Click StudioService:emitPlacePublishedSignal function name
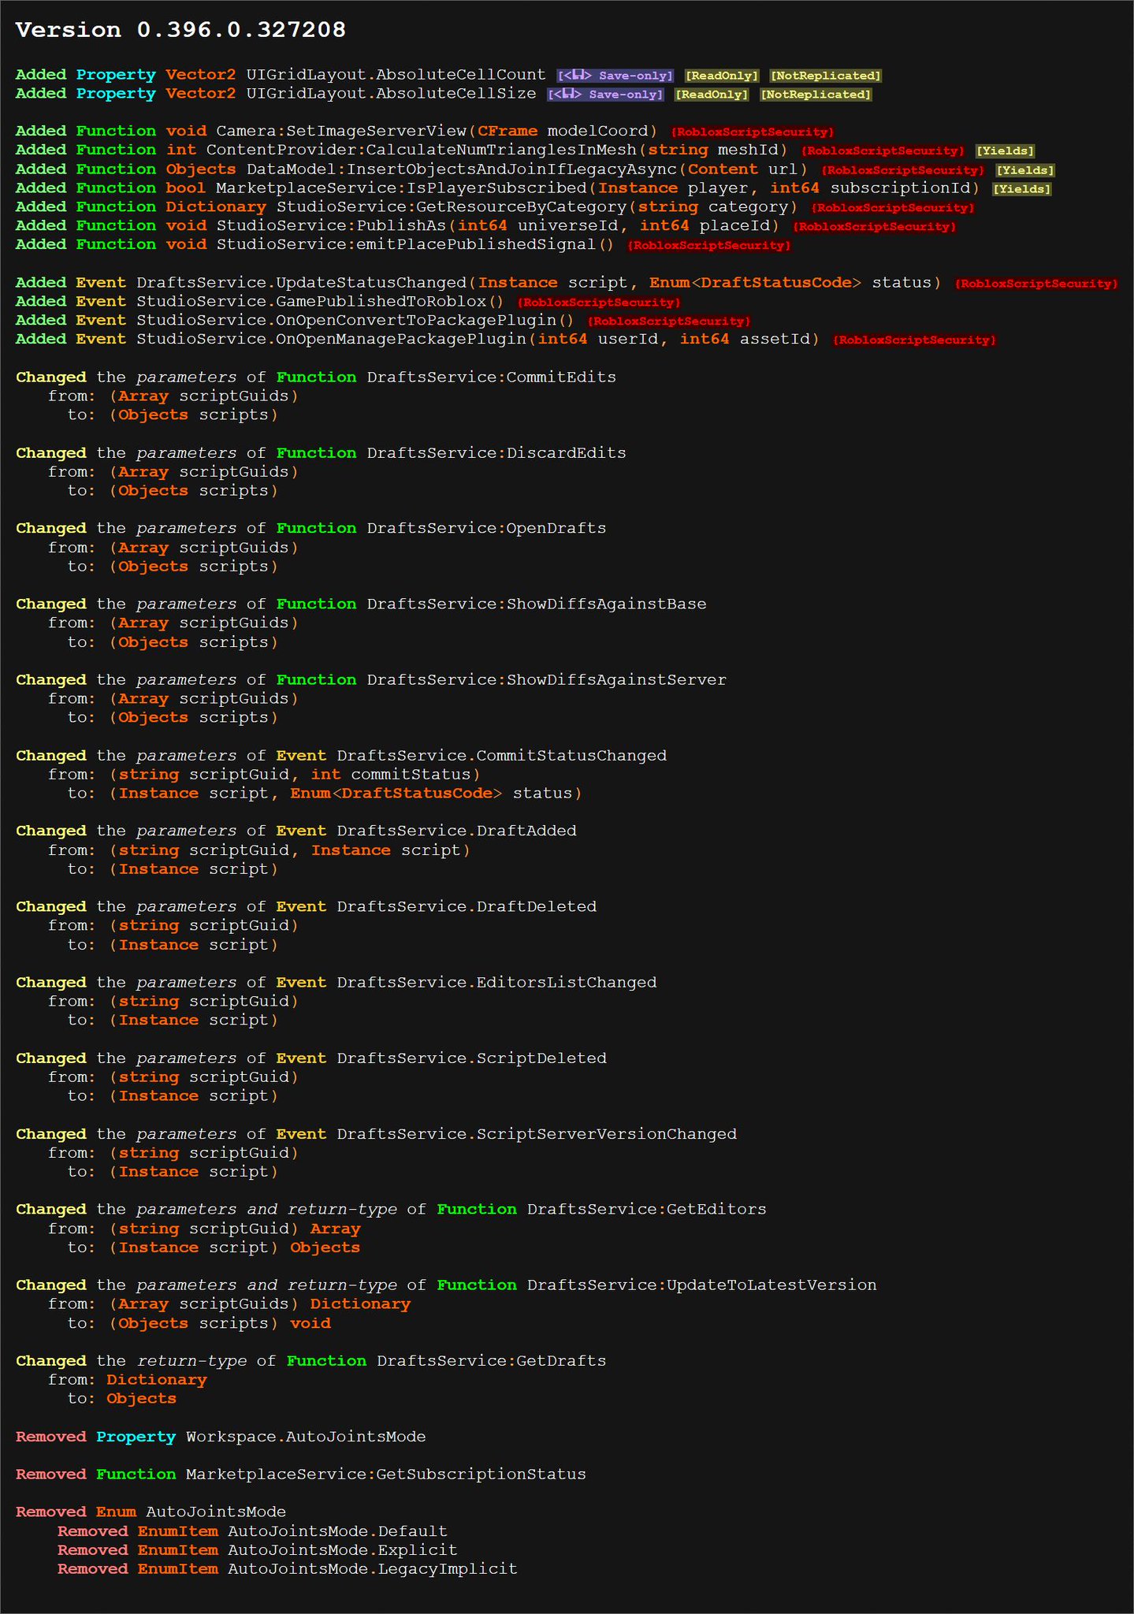Viewport: 1134px width, 1614px height. point(406,245)
